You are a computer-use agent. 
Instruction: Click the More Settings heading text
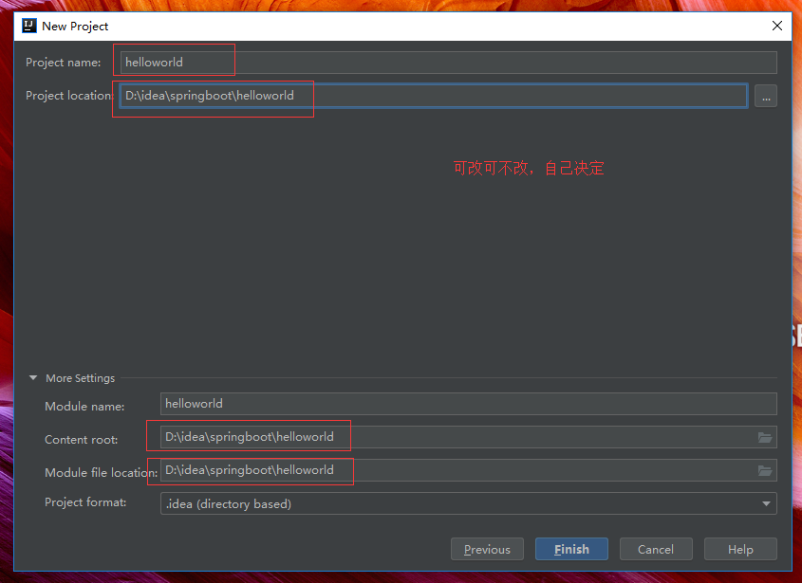click(x=81, y=378)
